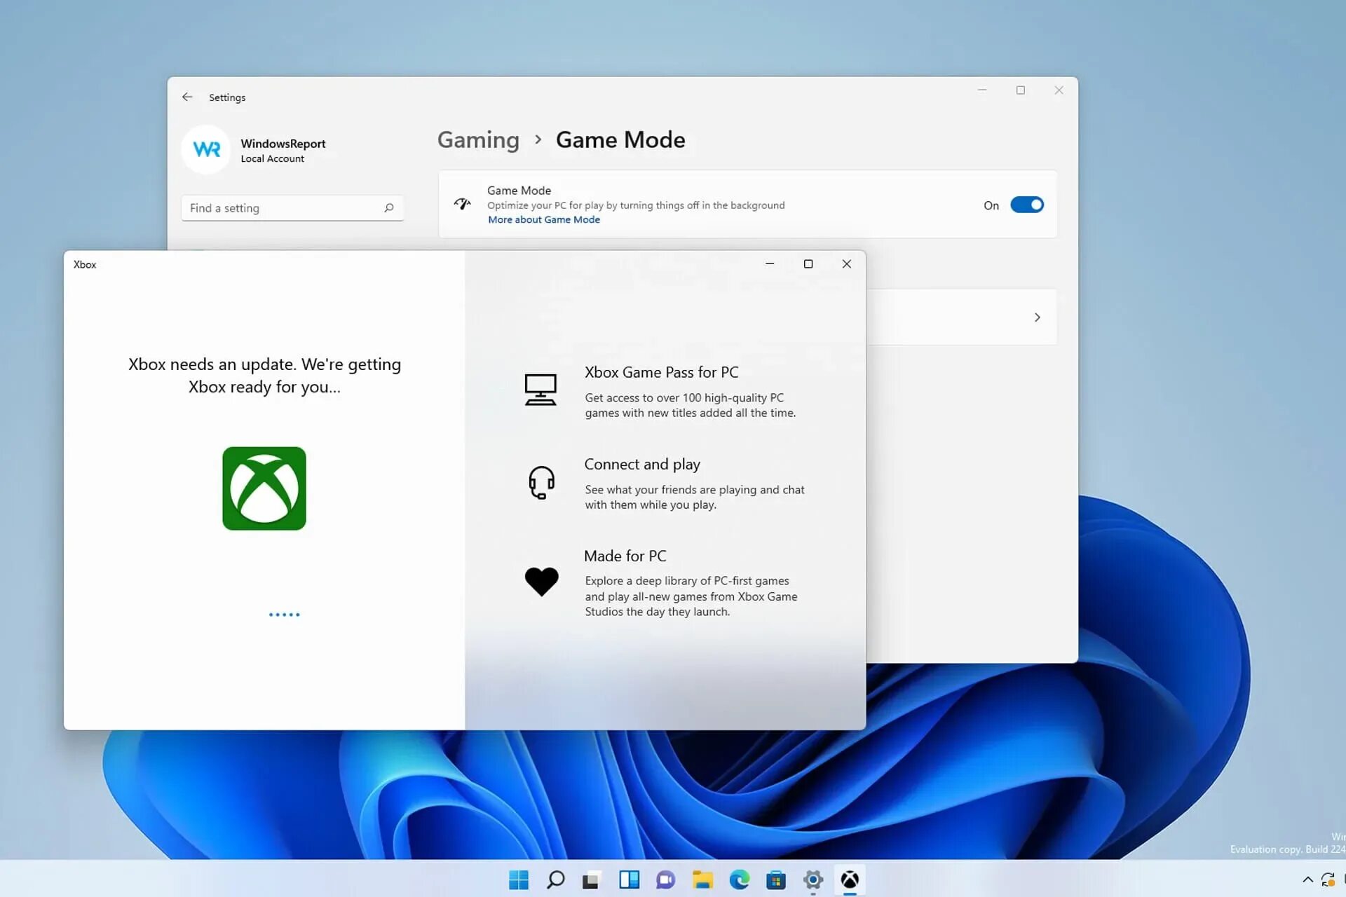Click the Made for PC heart icon

click(x=541, y=581)
